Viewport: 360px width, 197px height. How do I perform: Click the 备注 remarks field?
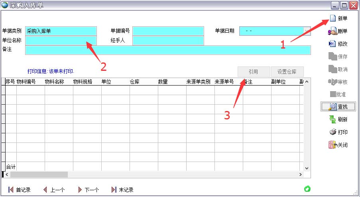tap(167, 50)
